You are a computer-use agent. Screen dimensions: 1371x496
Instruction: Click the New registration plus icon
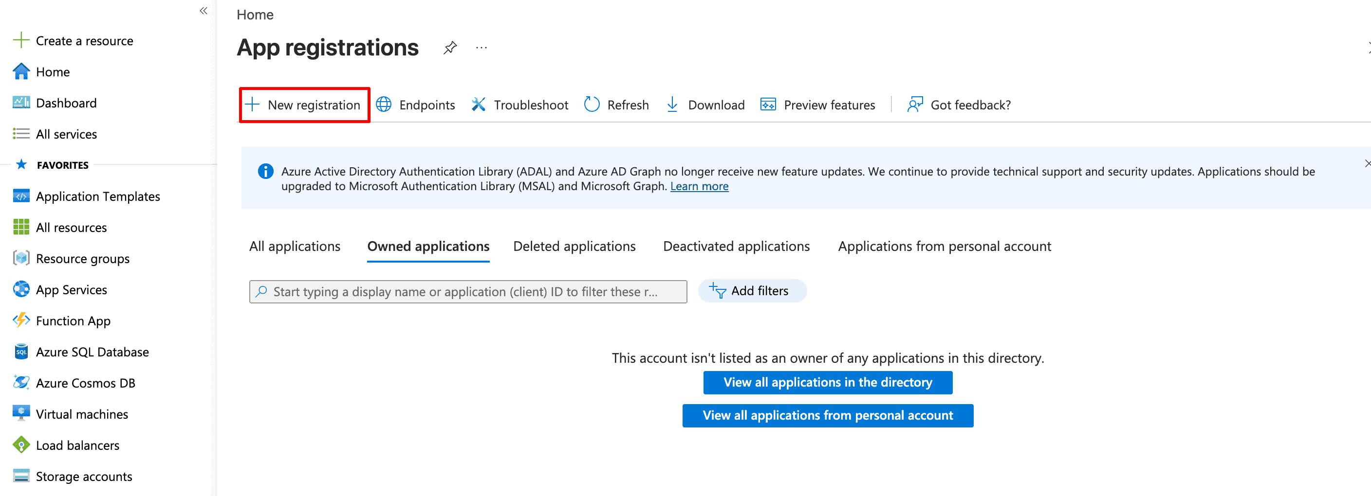[x=252, y=104]
